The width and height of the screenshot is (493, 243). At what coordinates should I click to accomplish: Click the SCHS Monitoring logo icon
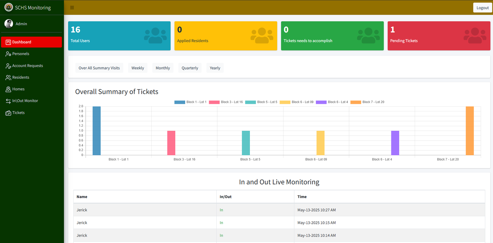[x=9, y=7]
